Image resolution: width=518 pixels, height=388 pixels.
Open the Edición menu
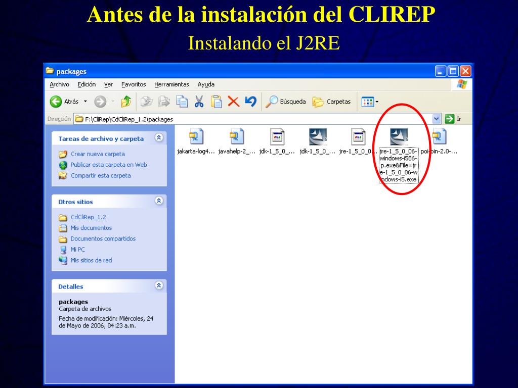(x=87, y=84)
